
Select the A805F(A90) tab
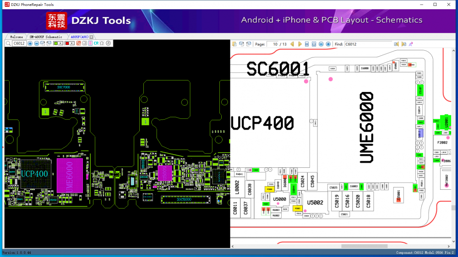point(79,37)
